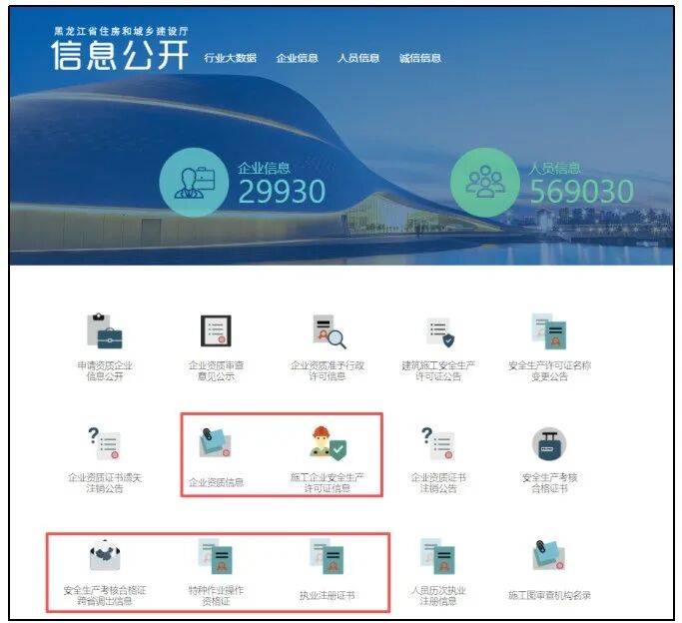This screenshot has width=682, height=623.
Task: Open the 特种作业操作资格证 text link
Action: tap(216, 596)
